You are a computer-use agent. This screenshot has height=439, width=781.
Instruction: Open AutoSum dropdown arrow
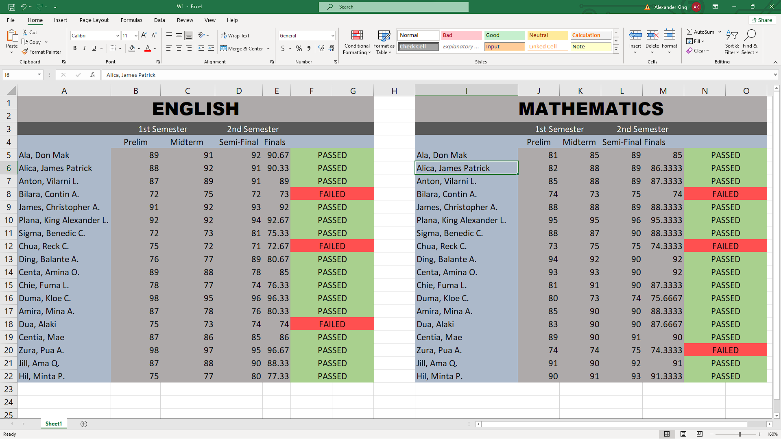pos(720,32)
